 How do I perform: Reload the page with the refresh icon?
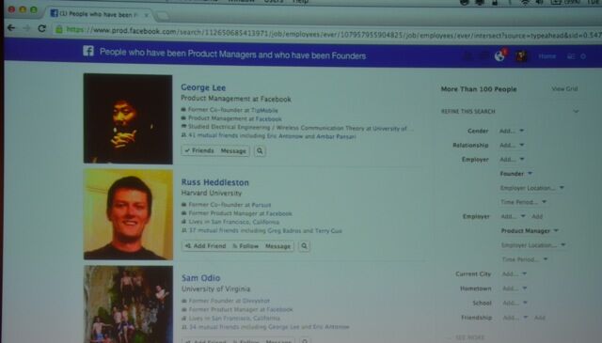tap(41, 28)
